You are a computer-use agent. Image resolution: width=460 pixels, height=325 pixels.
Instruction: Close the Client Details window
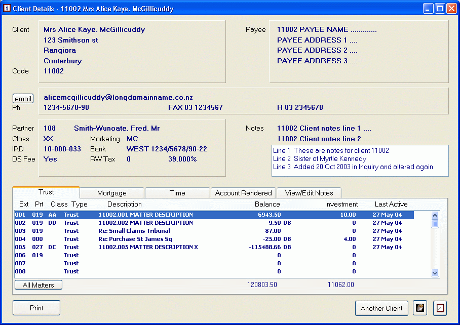coord(451,9)
